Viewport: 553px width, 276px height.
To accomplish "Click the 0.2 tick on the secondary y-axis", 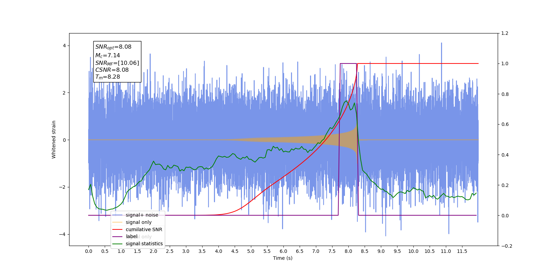I will (505, 185).
